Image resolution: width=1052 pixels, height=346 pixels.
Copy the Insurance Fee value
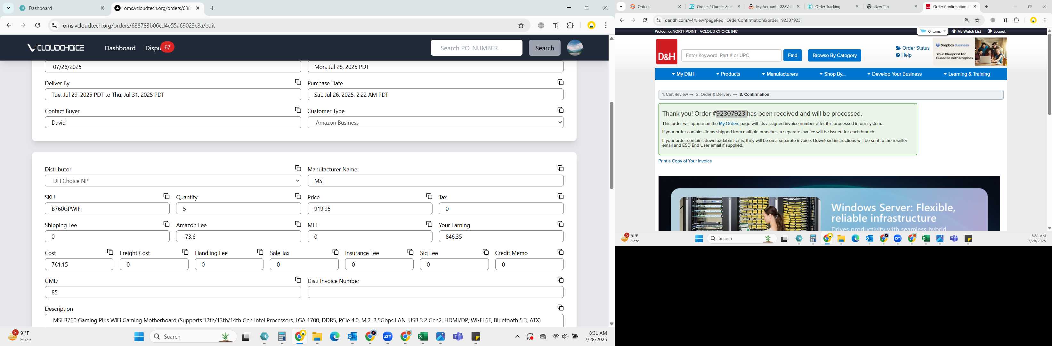click(410, 252)
